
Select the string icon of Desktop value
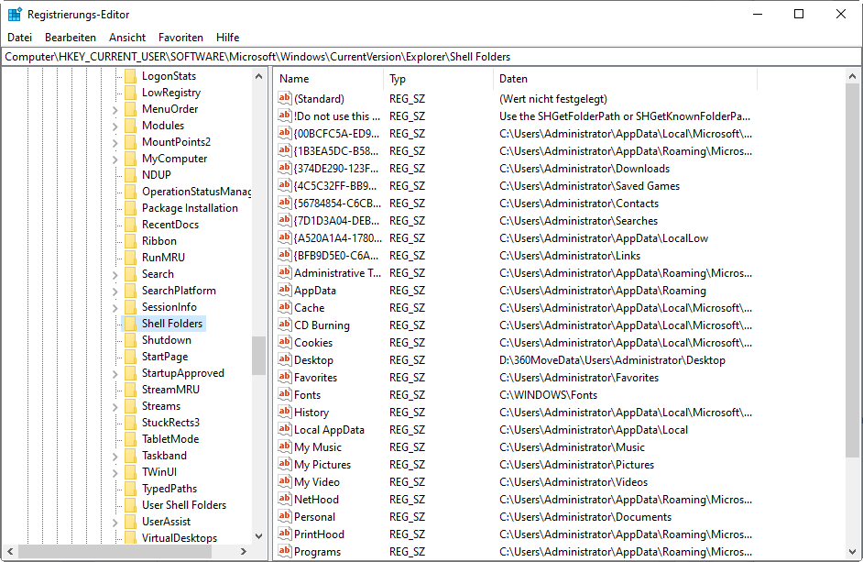285,359
